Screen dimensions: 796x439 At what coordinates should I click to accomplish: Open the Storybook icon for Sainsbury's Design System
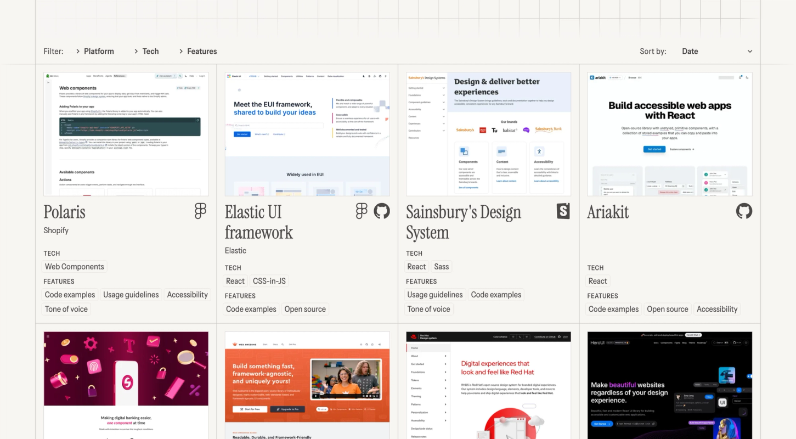563,211
